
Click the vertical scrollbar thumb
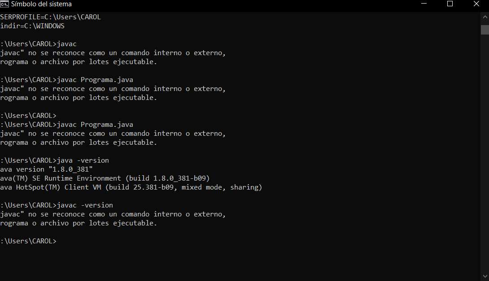tap(485, 30)
